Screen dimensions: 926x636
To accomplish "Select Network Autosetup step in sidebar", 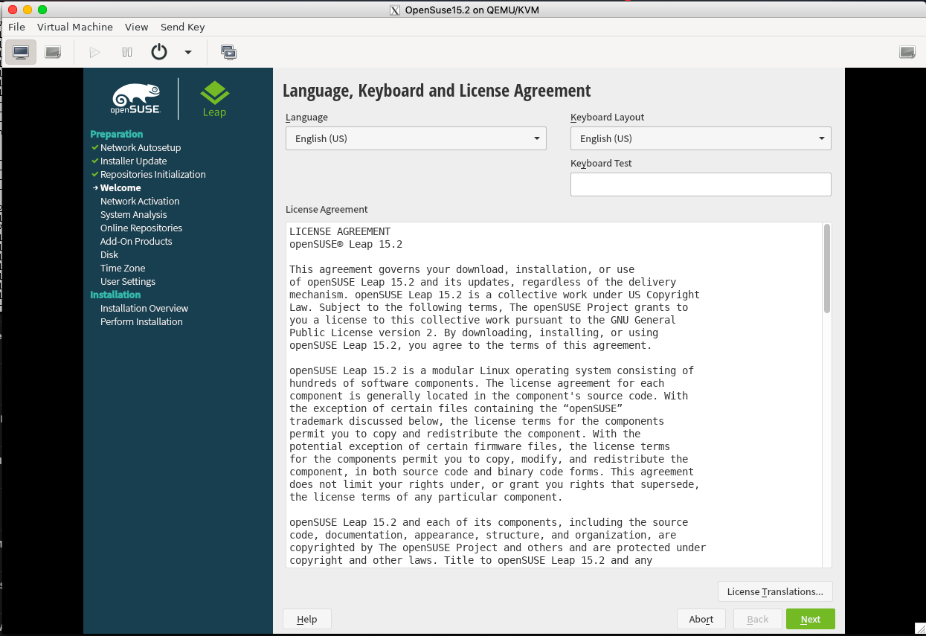I will 141,147.
